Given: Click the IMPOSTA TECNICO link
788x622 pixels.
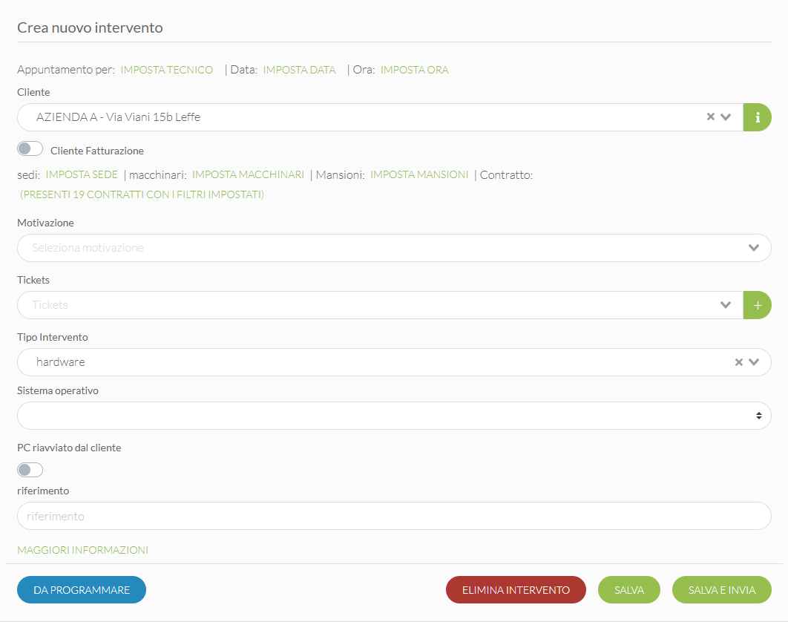Looking at the screenshot, I should point(167,70).
